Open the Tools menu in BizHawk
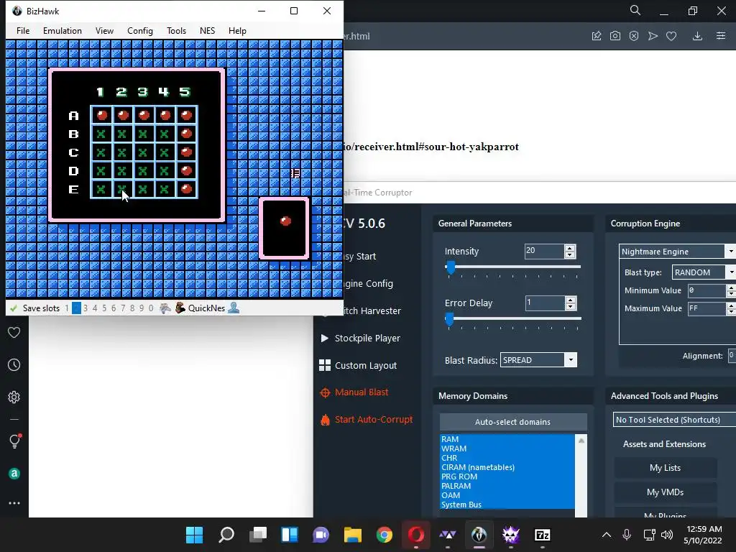736x552 pixels. (x=176, y=30)
